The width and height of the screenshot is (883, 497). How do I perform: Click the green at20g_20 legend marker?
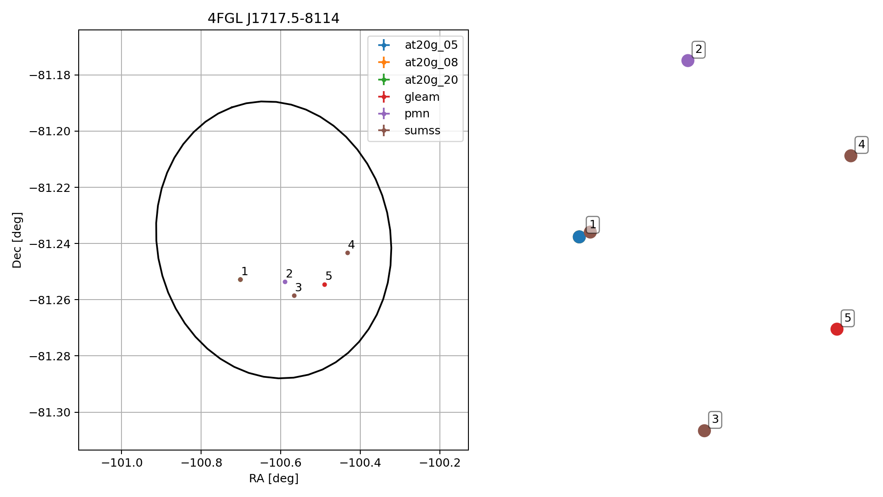click(384, 80)
